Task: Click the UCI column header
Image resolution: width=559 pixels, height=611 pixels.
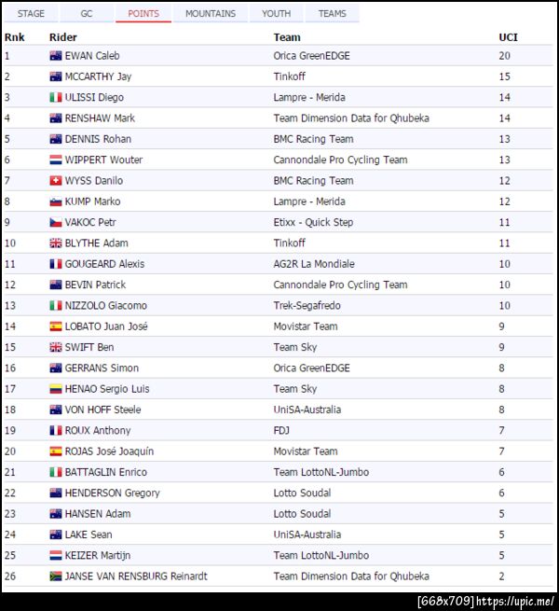Action: [x=509, y=37]
